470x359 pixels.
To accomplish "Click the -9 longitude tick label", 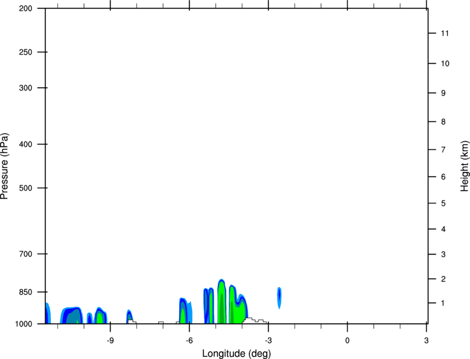I will point(110,341).
